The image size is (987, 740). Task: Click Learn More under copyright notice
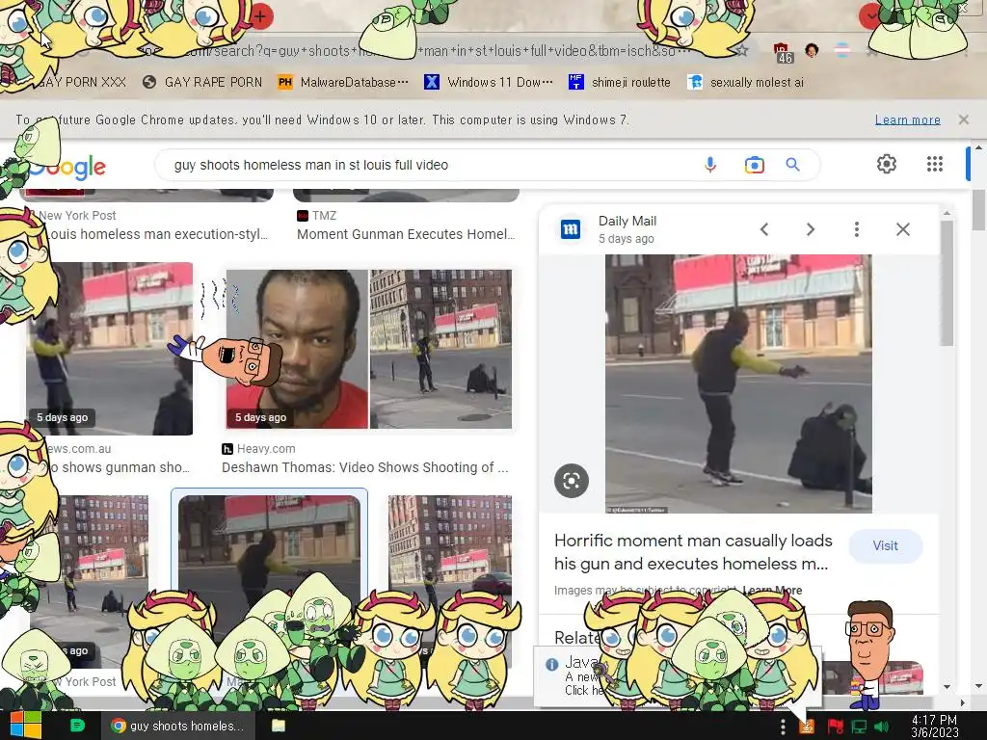[x=772, y=591]
